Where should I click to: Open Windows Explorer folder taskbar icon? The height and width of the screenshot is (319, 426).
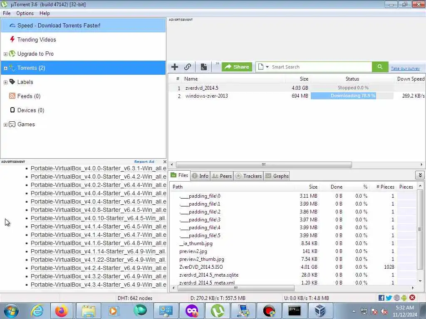pos(89,311)
